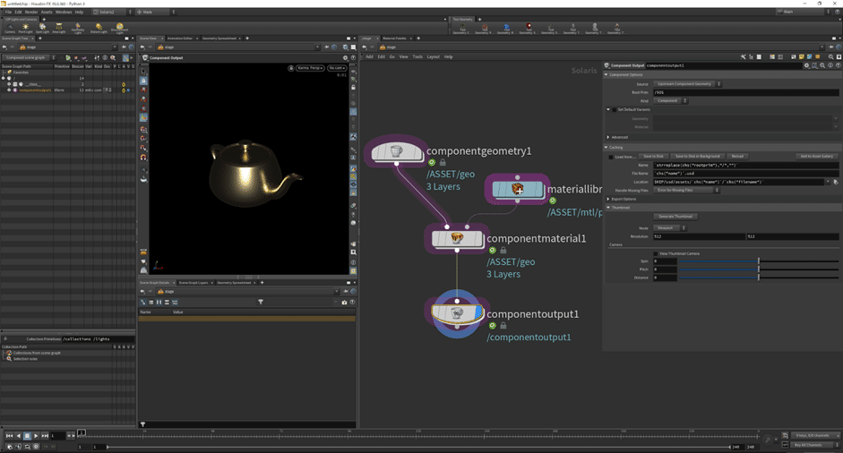
Task: Open the Render menu
Action: [31, 13]
